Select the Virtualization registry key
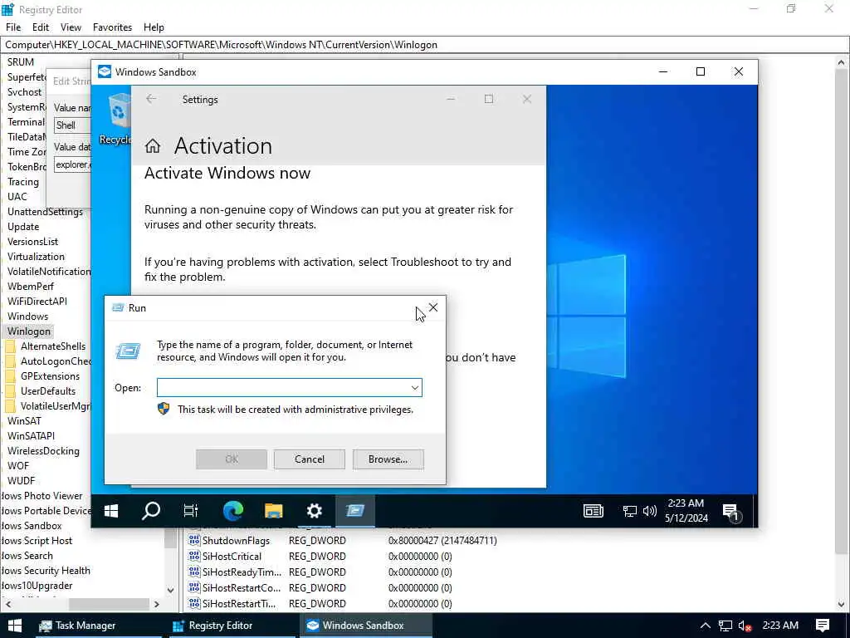850x638 pixels. coord(36,257)
